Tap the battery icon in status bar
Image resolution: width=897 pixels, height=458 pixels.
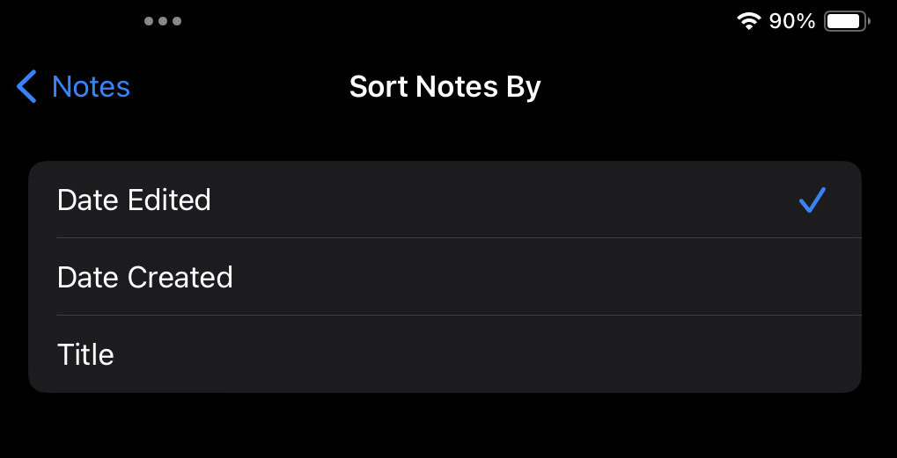pos(847,22)
